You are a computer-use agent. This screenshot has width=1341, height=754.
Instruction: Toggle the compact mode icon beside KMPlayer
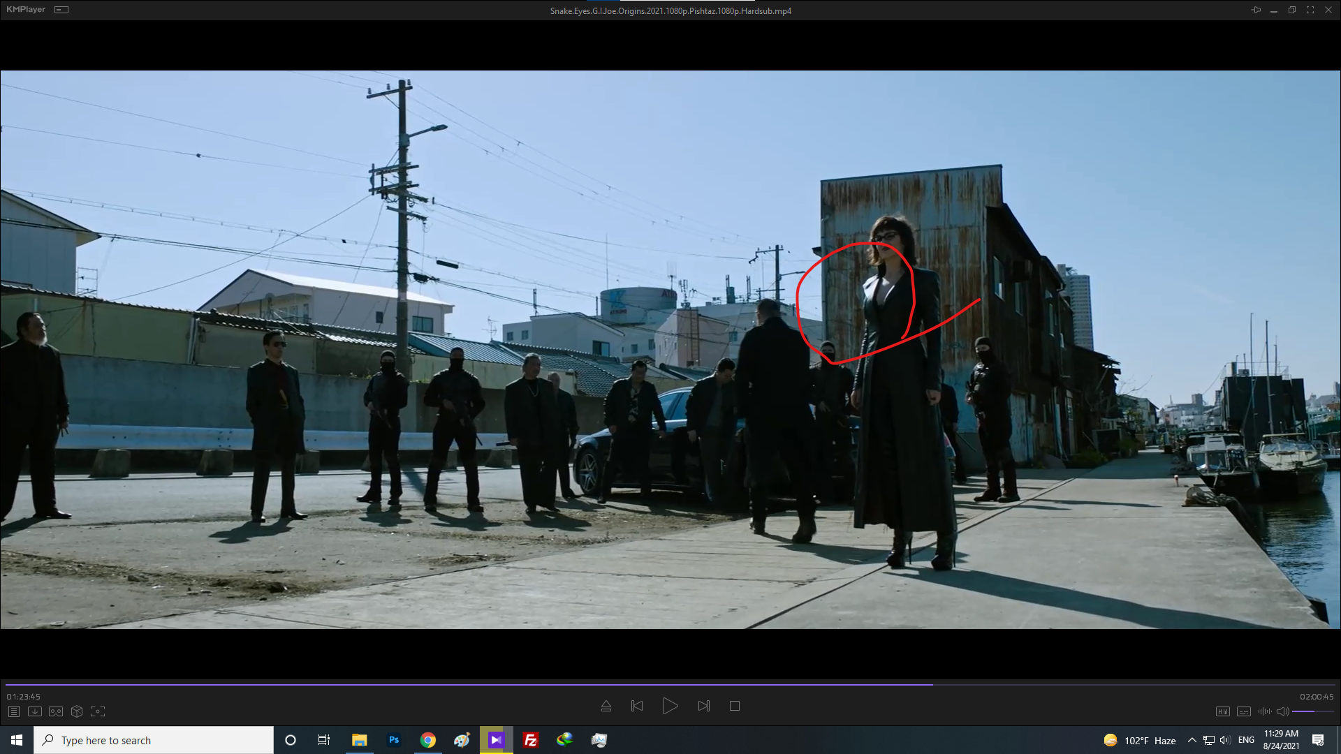61,10
